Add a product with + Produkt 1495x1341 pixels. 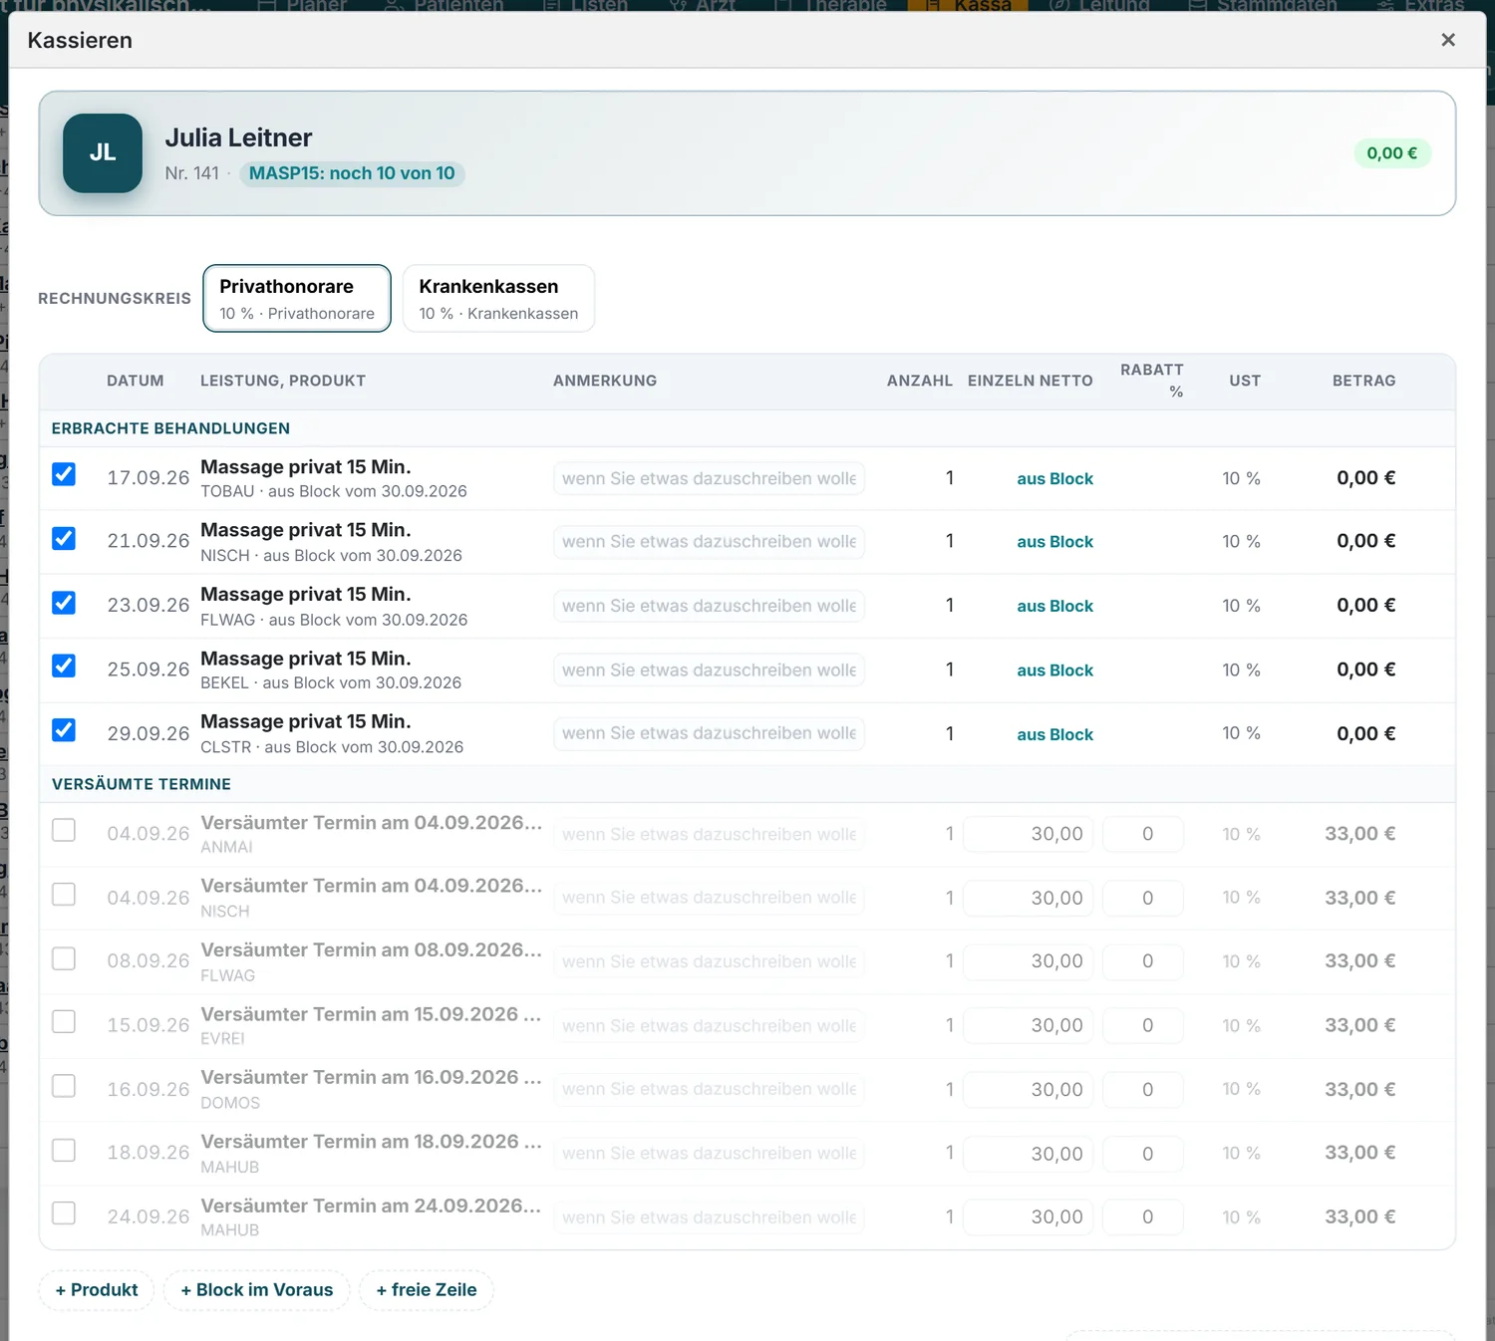click(97, 1290)
